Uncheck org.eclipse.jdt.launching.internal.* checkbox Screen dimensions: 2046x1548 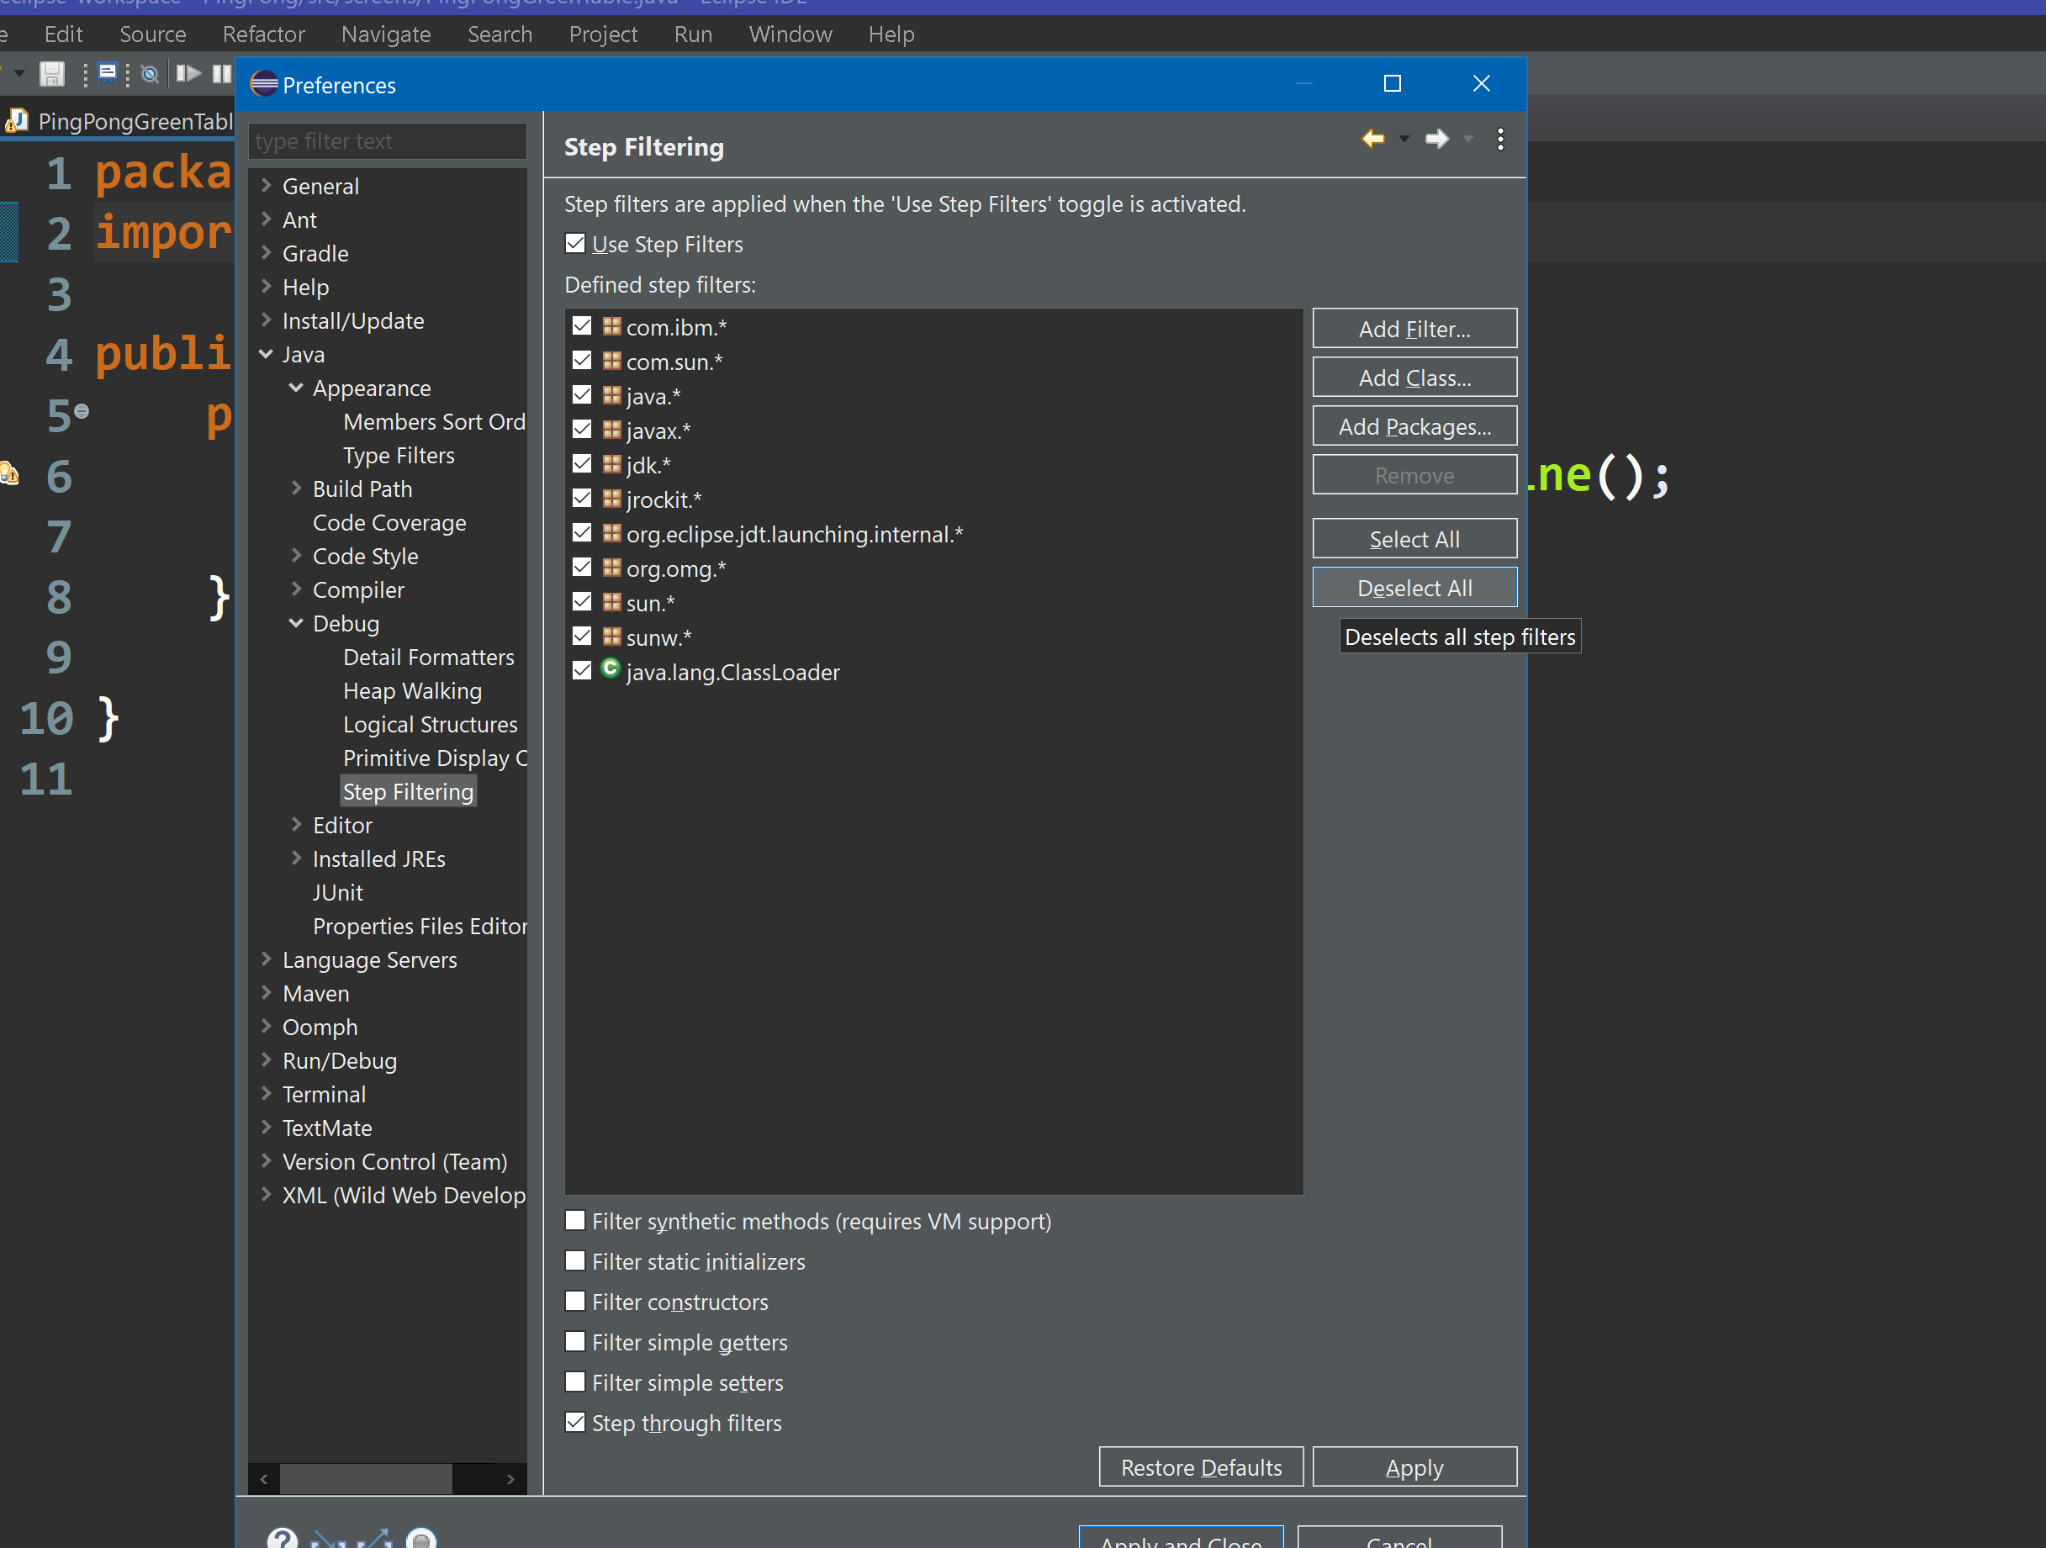[582, 532]
